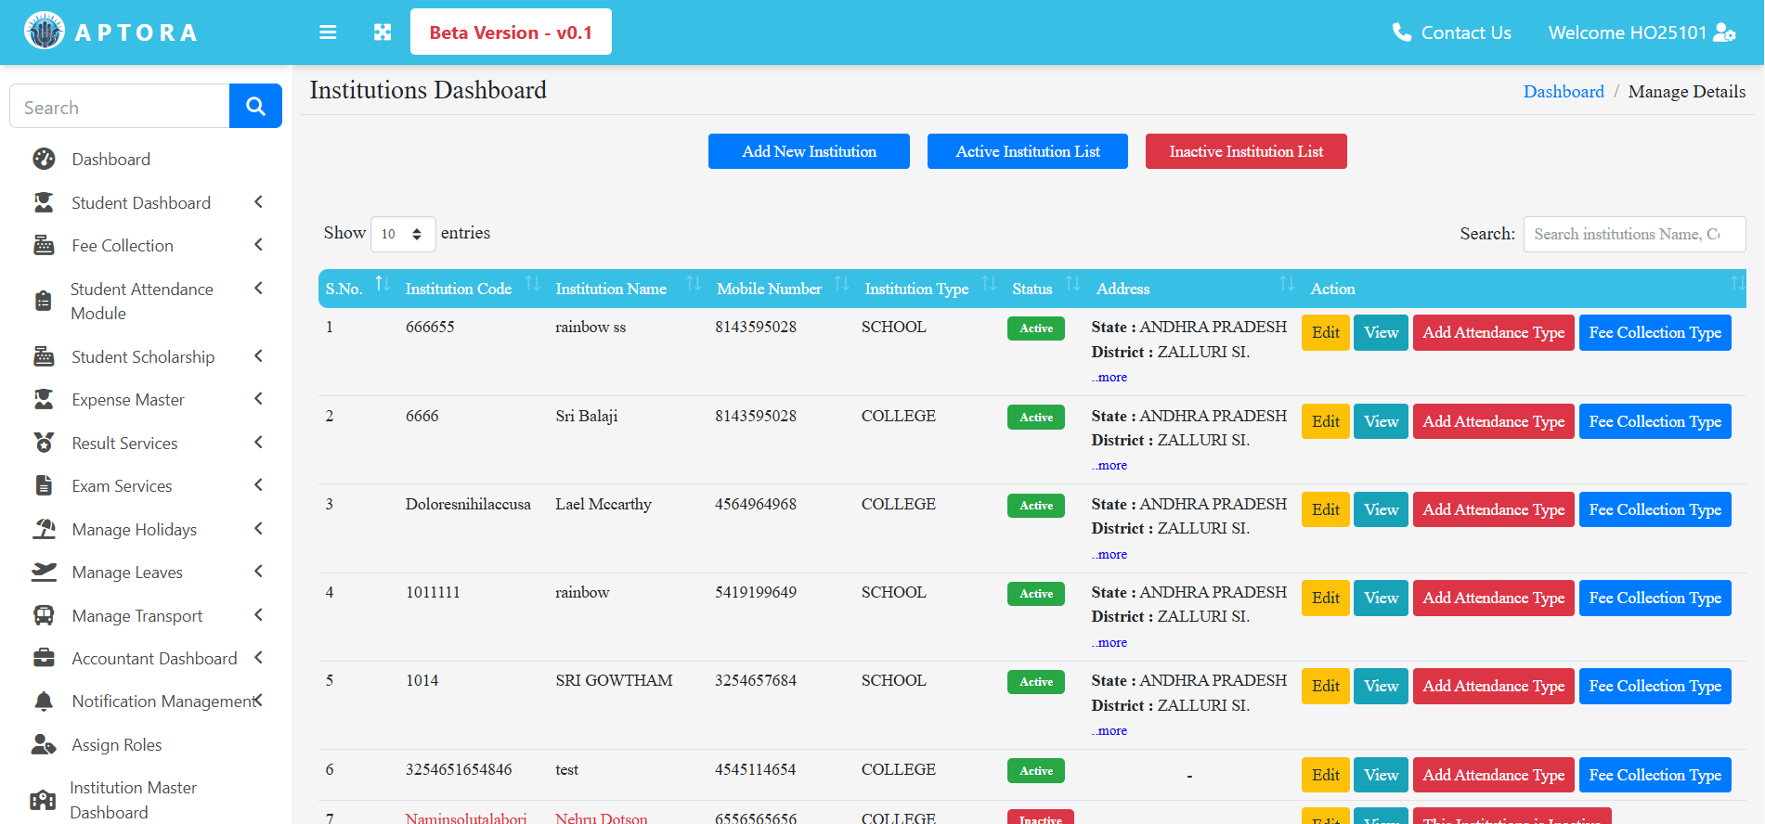Click the Result Services medal icon
The image size is (1765, 824).
[x=44, y=443]
